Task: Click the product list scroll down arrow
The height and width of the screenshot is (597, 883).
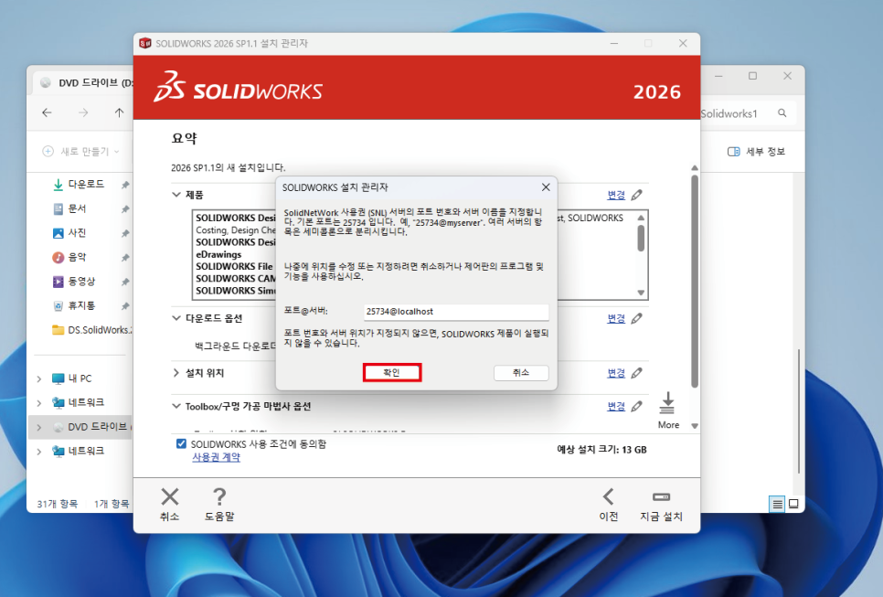Action: pyautogui.click(x=641, y=293)
